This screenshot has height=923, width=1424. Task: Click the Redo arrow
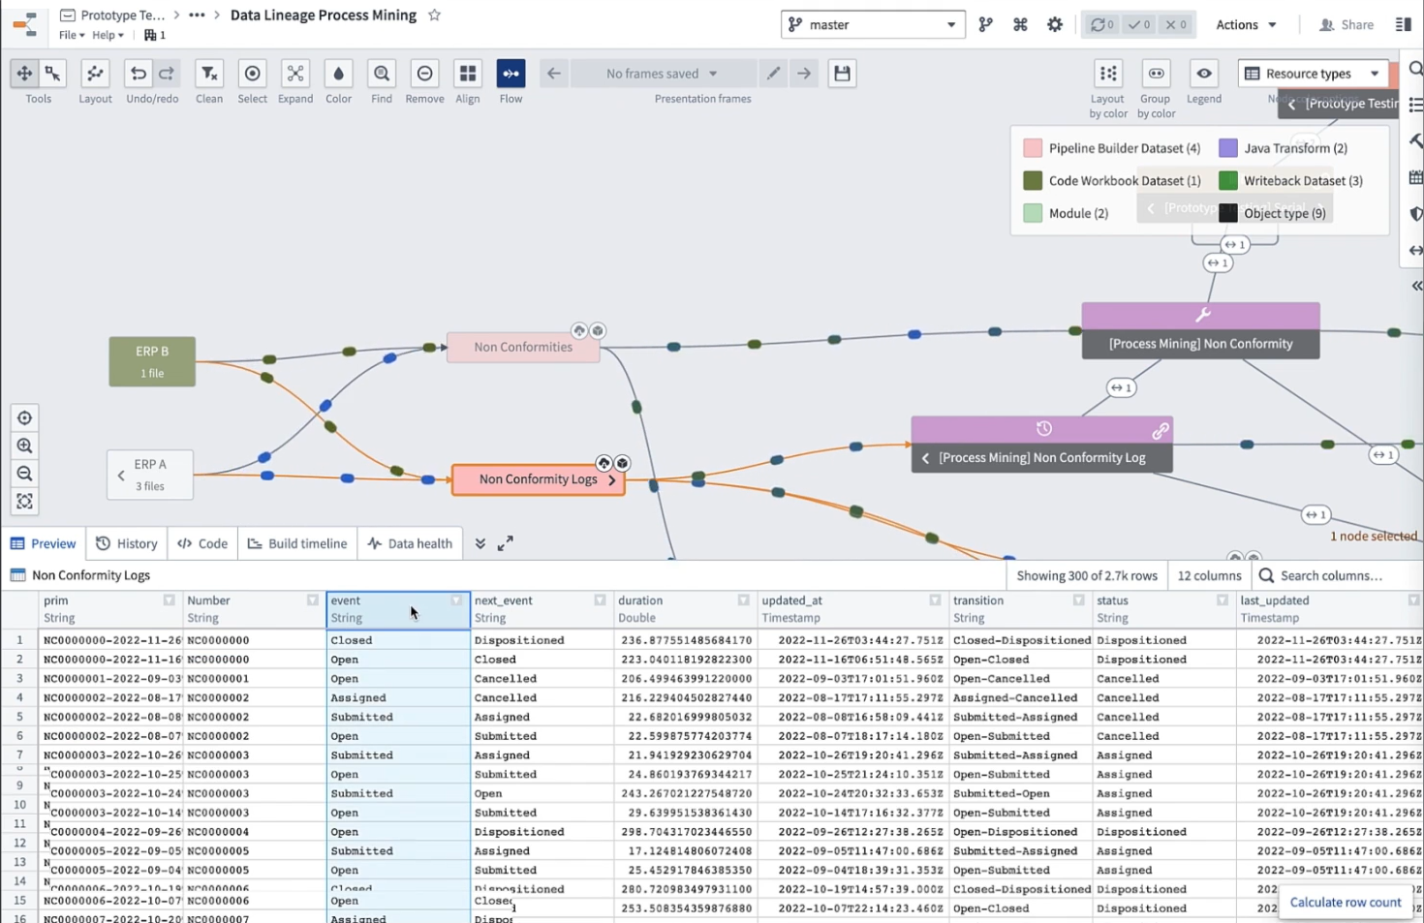[167, 74]
